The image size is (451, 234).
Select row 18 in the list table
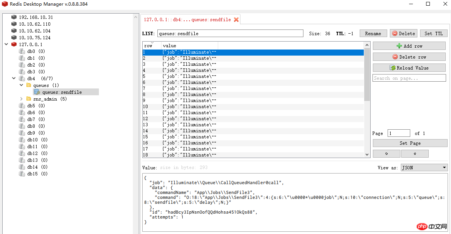[x=253, y=155]
